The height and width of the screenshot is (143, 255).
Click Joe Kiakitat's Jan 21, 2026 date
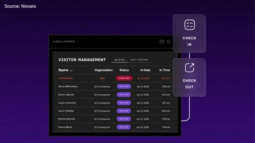143,78
